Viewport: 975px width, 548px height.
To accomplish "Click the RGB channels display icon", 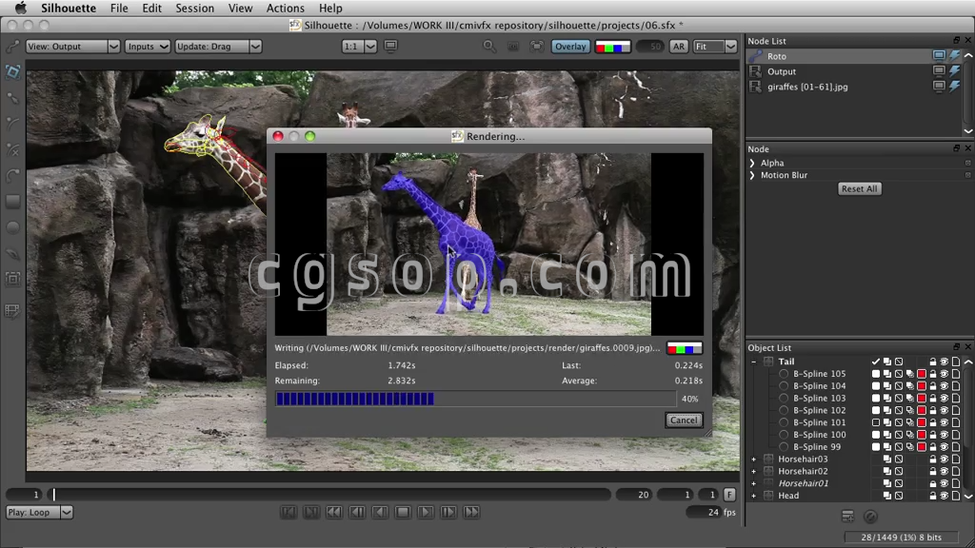I will [612, 46].
